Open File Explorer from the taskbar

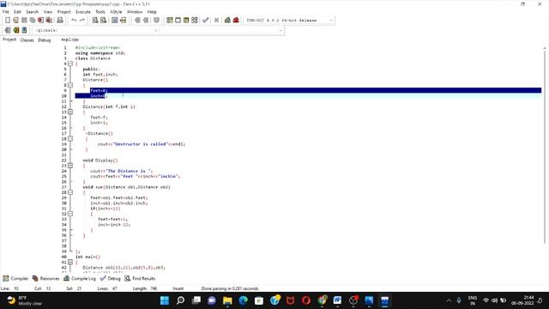pos(227,300)
